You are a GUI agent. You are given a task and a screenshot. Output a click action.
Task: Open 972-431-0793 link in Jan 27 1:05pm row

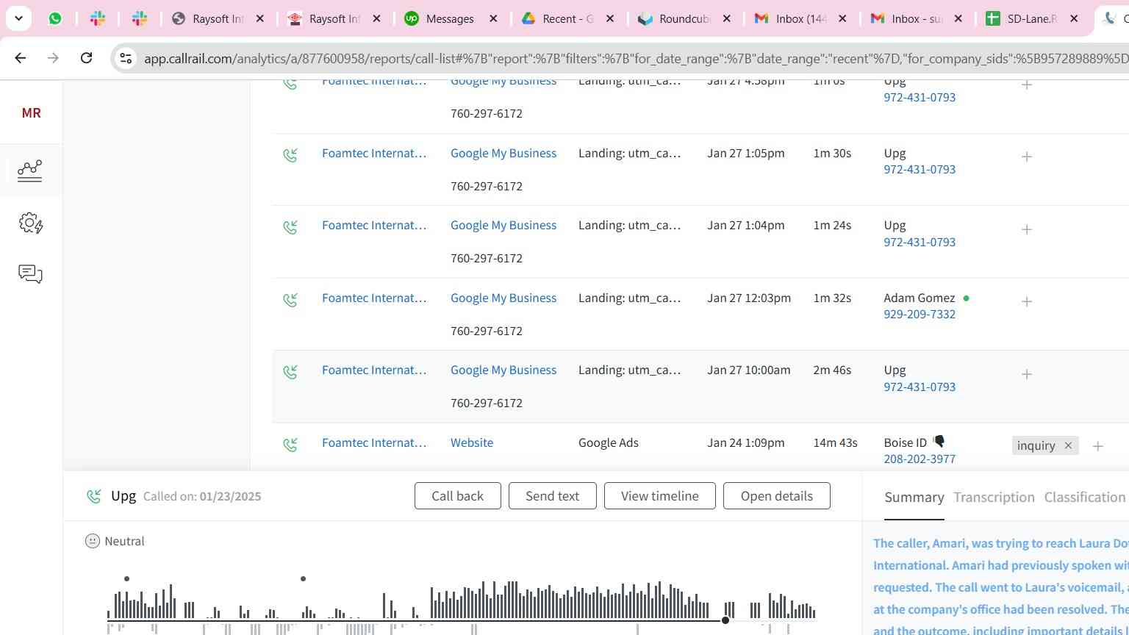(x=920, y=169)
